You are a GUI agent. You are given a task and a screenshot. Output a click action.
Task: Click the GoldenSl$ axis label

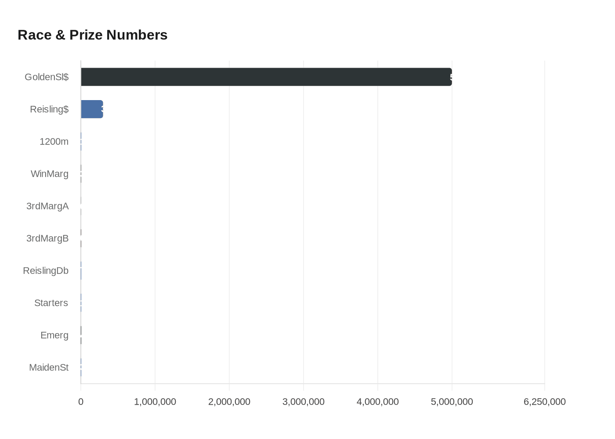pyautogui.click(x=47, y=77)
